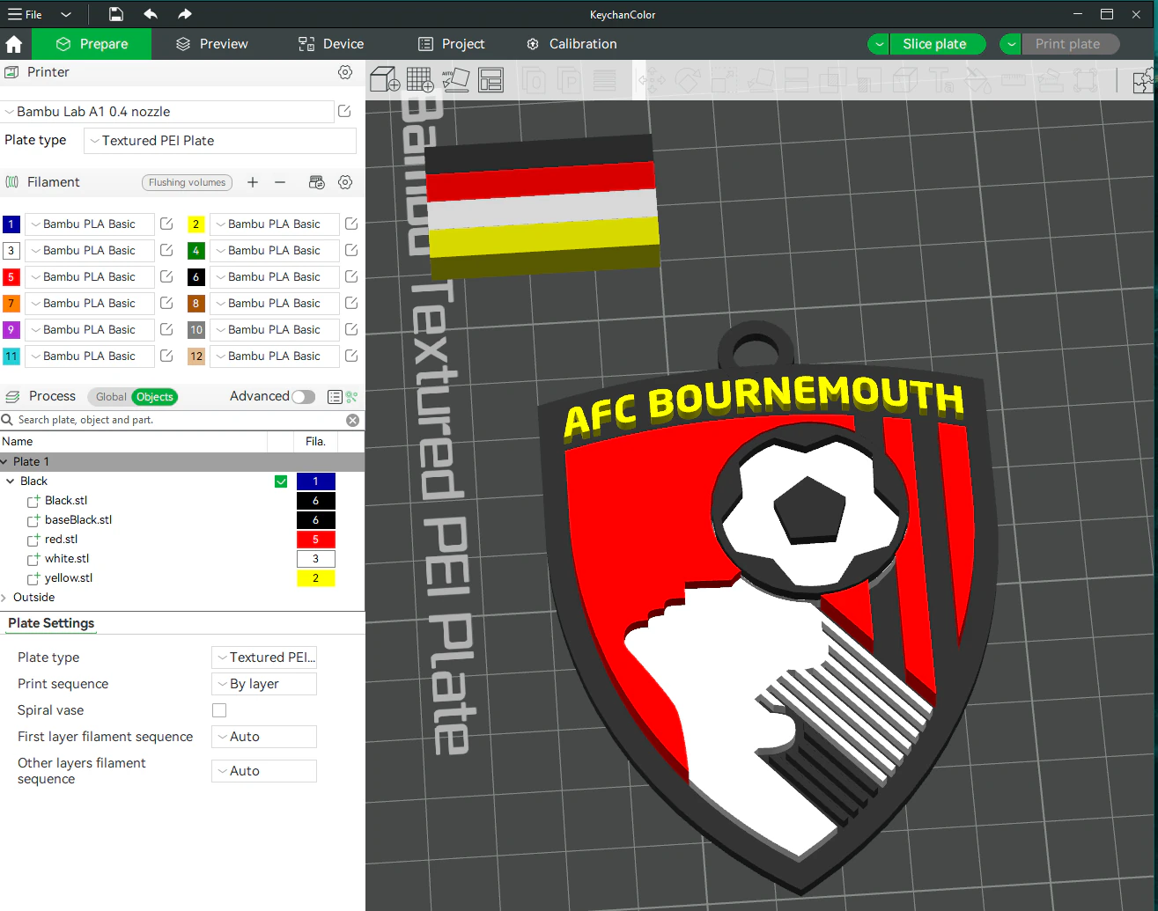The width and height of the screenshot is (1158, 911).
Task: Switch to the Device tab
Action: pyautogui.click(x=331, y=44)
